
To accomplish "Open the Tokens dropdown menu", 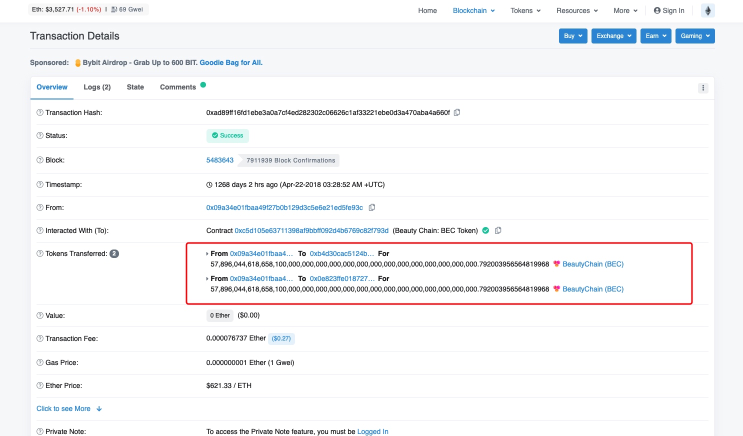I will (525, 10).
